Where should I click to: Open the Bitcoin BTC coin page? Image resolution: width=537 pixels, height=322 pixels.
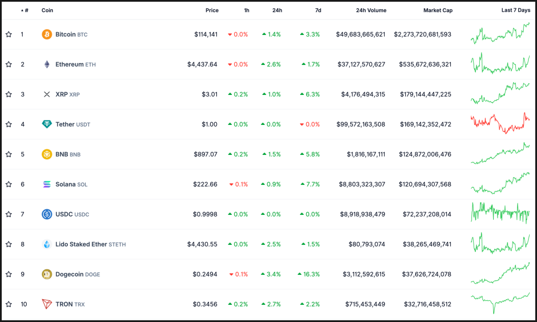click(71, 34)
